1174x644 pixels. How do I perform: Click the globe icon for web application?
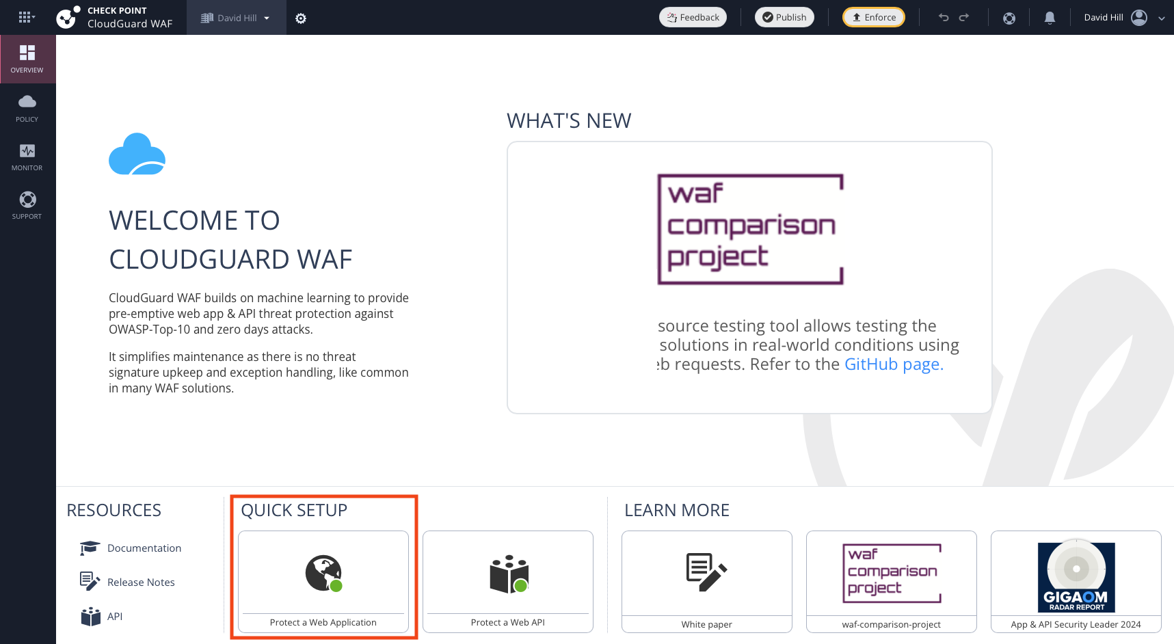(323, 573)
